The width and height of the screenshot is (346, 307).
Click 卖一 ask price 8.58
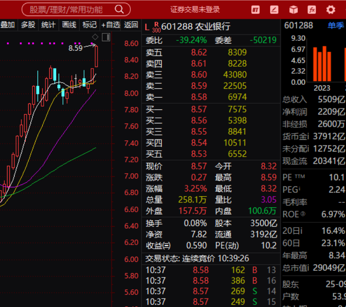[199, 97]
